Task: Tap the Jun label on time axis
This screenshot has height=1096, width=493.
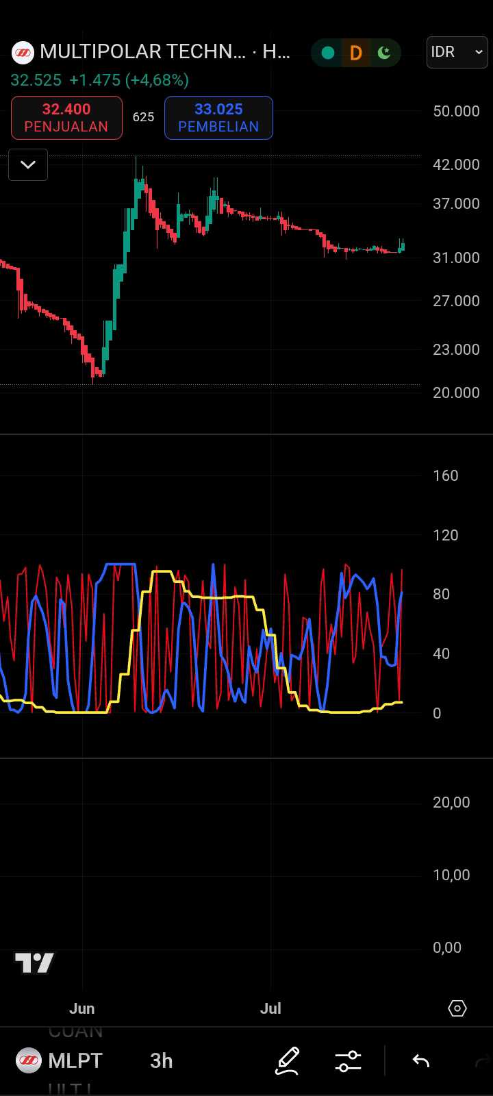Action: [x=82, y=1008]
